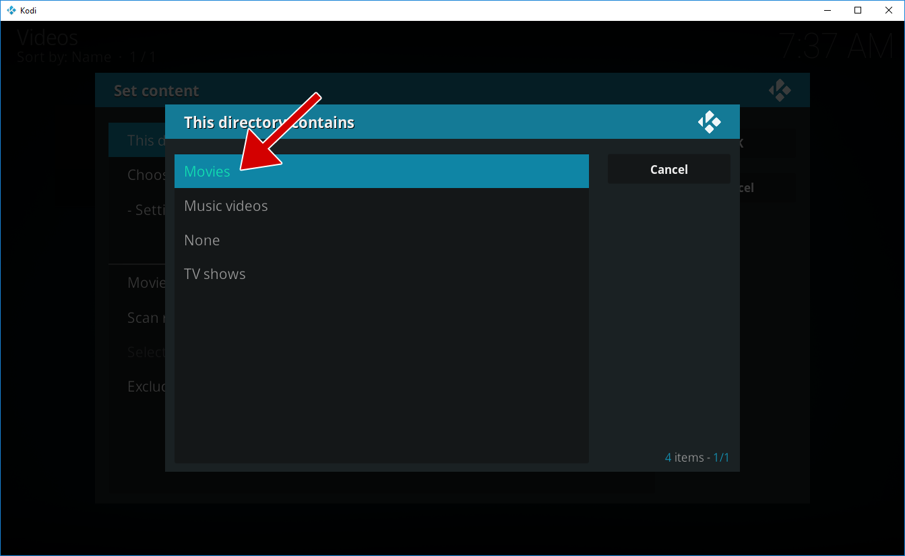The image size is (905, 556).
Task: Minimize the Kodi window
Action: [827, 10]
